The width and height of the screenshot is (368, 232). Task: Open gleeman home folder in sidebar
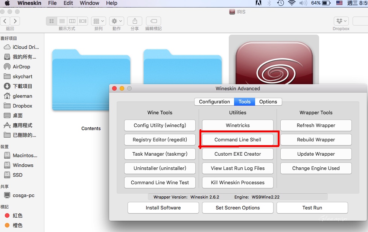coord(18,96)
